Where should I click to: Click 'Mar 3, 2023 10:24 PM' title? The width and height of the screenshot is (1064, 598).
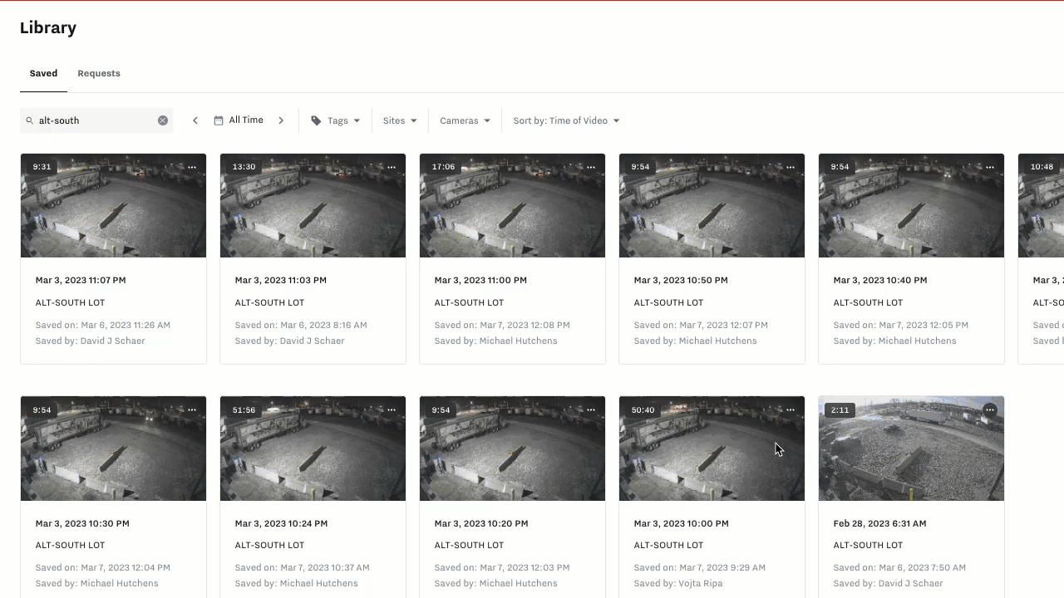281,523
